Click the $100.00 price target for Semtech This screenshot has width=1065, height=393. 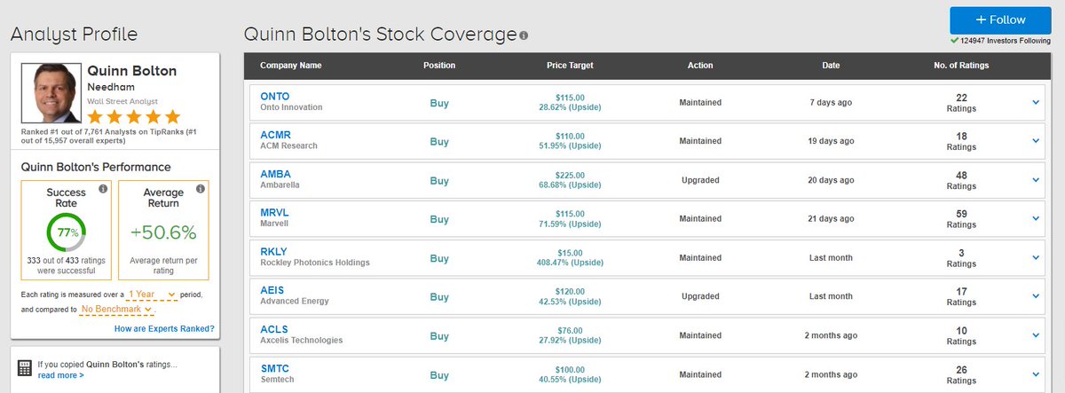(570, 369)
